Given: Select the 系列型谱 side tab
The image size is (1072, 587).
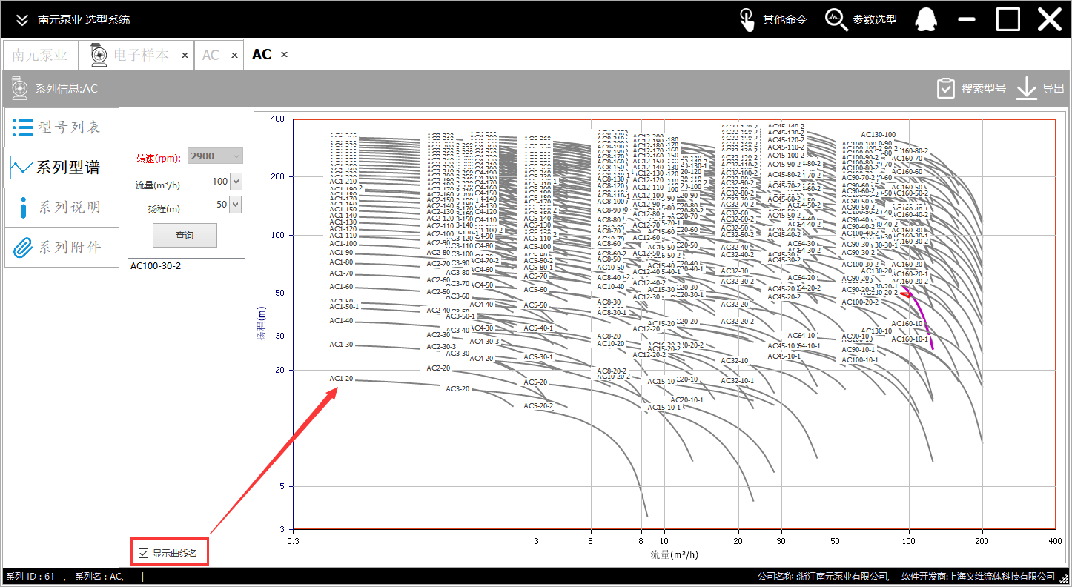Looking at the screenshot, I should pyautogui.click(x=61, y=168).
